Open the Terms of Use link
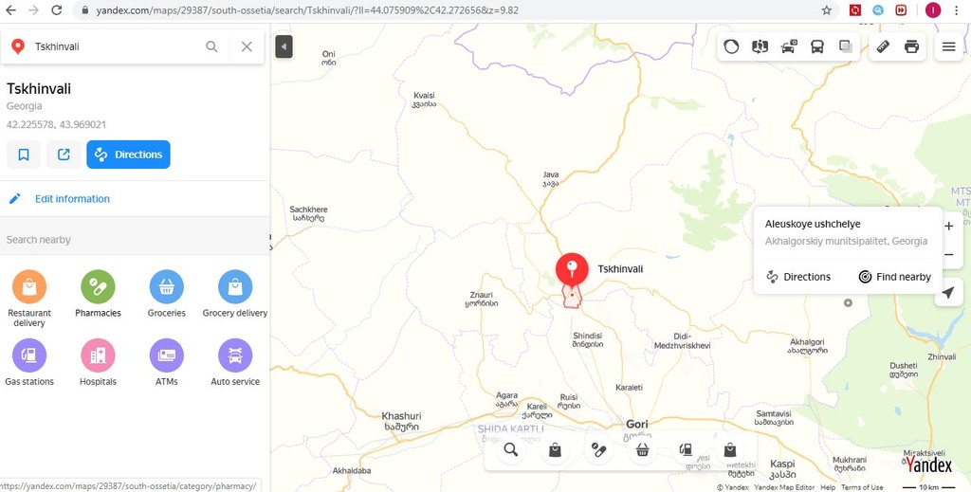This screenshot has height=492, width=971. tap(862, 487)
